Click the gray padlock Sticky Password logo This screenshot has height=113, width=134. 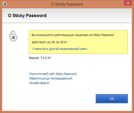13,36
